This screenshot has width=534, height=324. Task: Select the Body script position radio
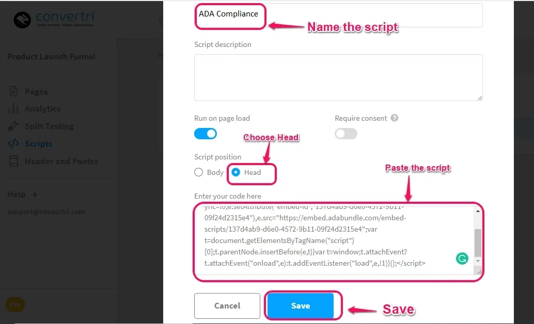[198, 172]
